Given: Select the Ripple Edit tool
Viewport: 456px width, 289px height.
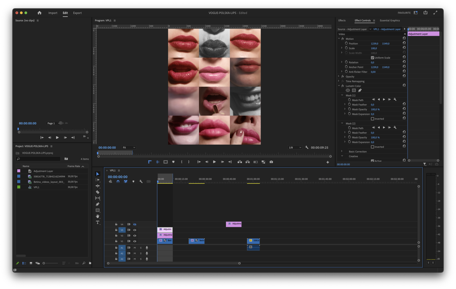Looking at the screenshot, I should pos(98,186).
